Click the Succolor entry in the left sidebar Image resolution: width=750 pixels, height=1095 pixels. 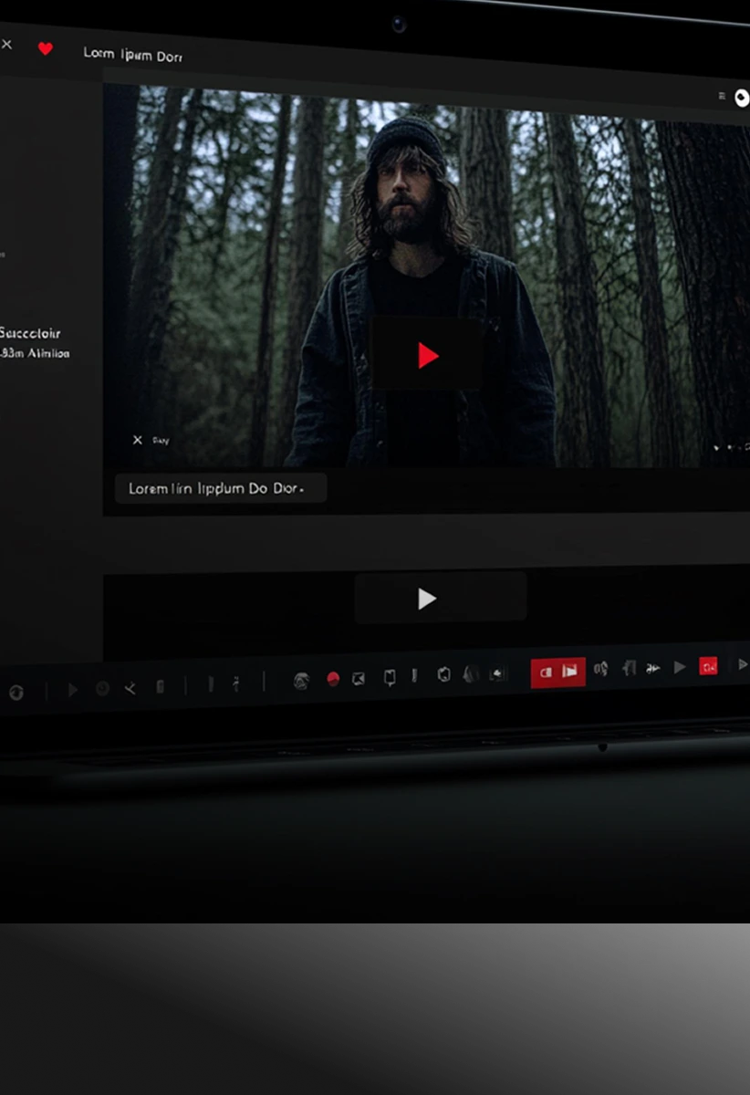pyautogui.click(x=30, y=334)
